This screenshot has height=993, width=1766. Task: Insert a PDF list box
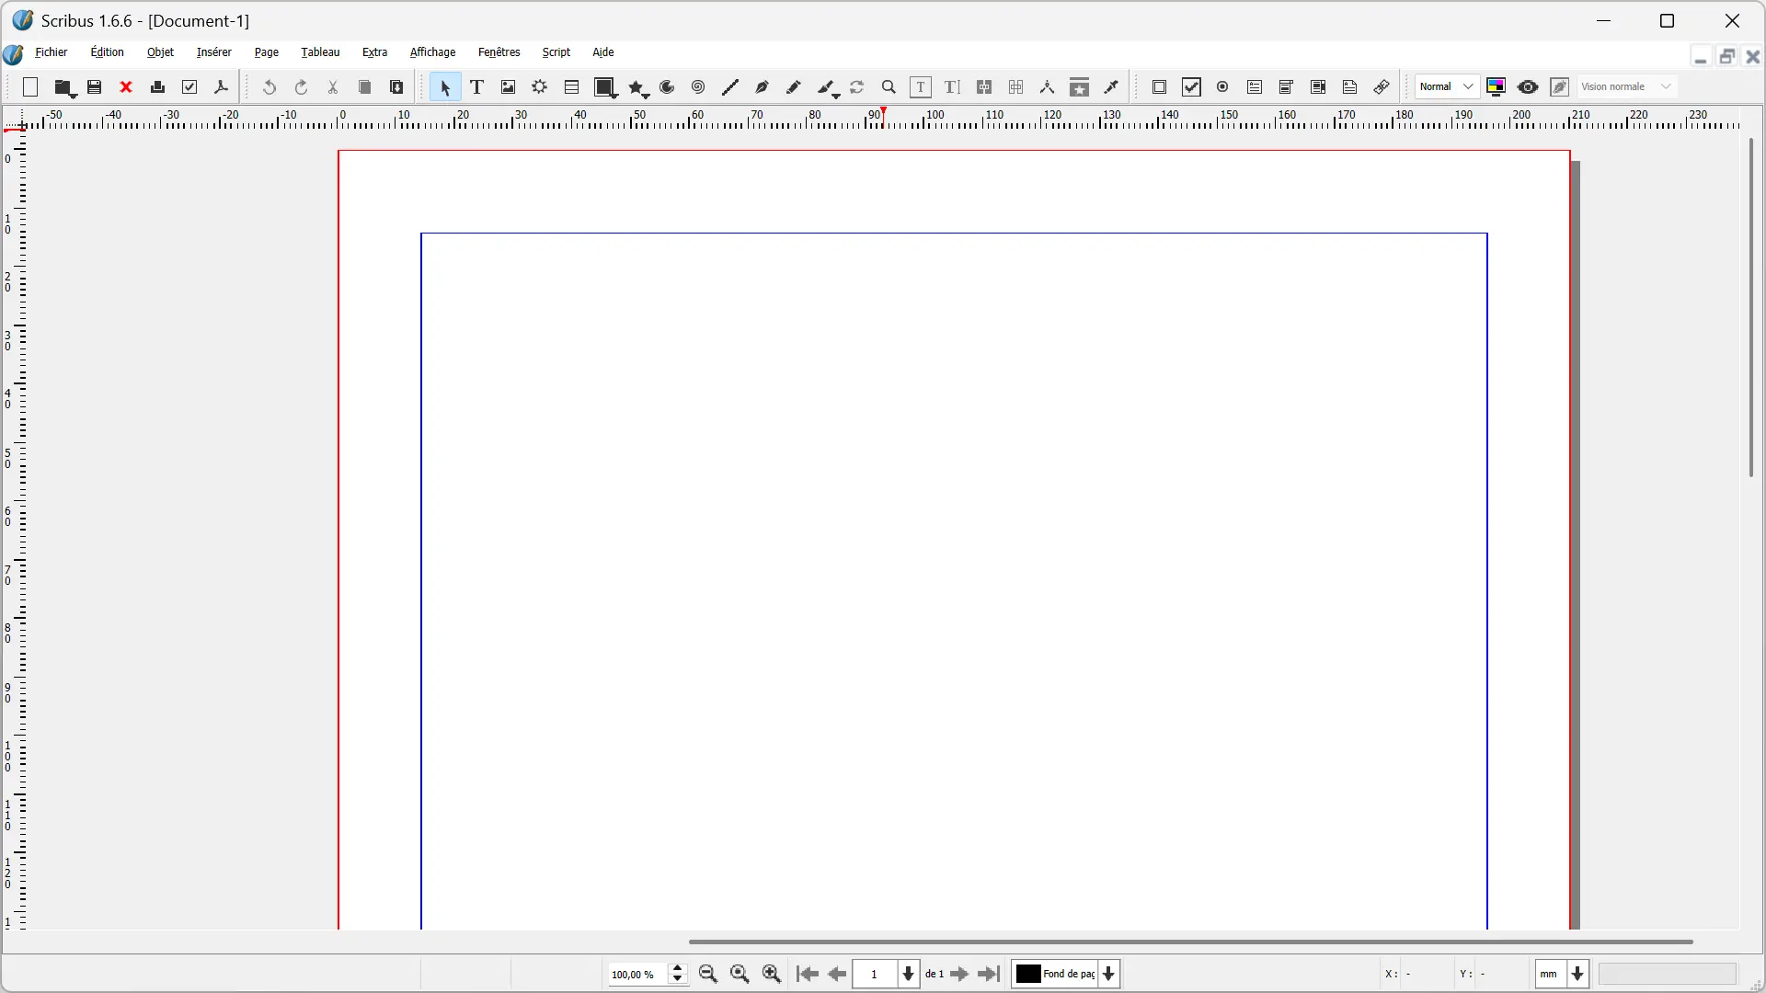click(x=1319, y=87)
